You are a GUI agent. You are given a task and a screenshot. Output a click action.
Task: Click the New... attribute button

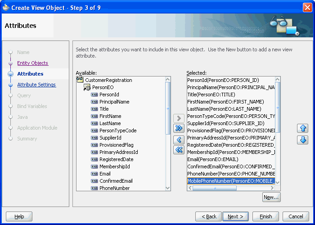[271, 197]
